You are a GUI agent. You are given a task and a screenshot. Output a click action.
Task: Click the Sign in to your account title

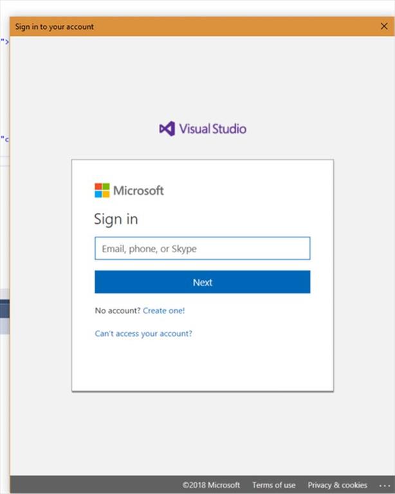point(55,27)
